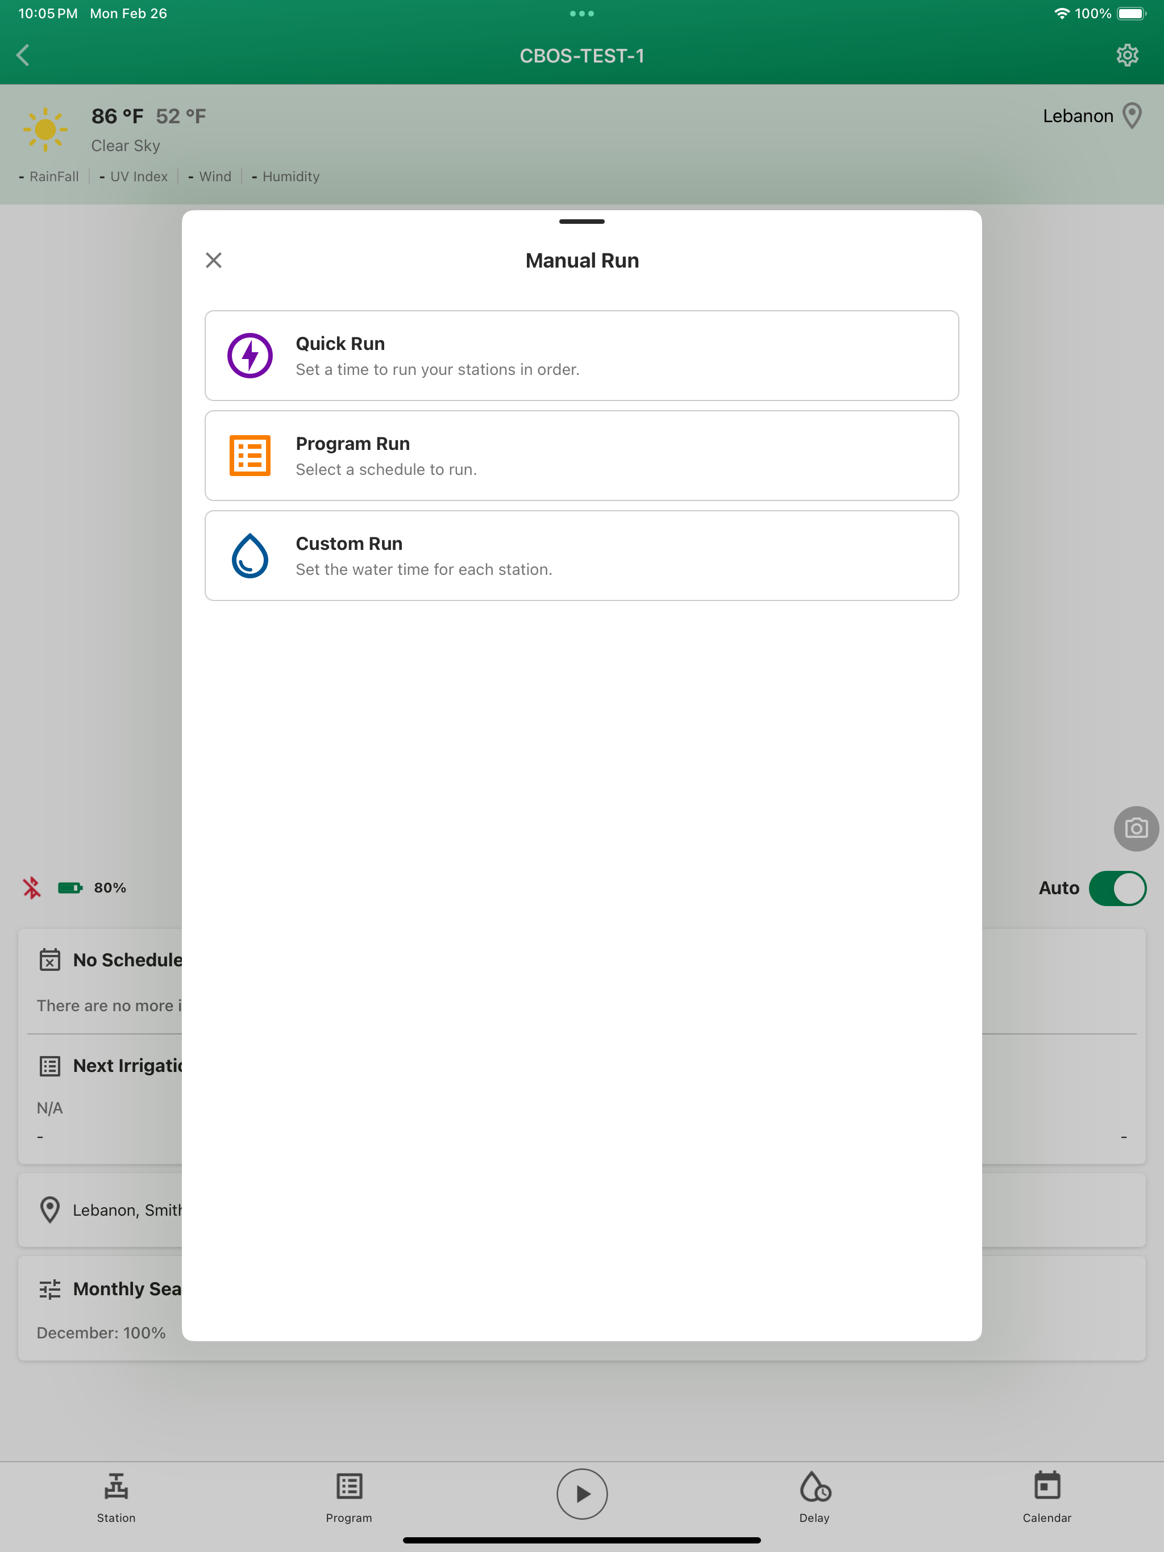Open the settings gear icon

1127,56
